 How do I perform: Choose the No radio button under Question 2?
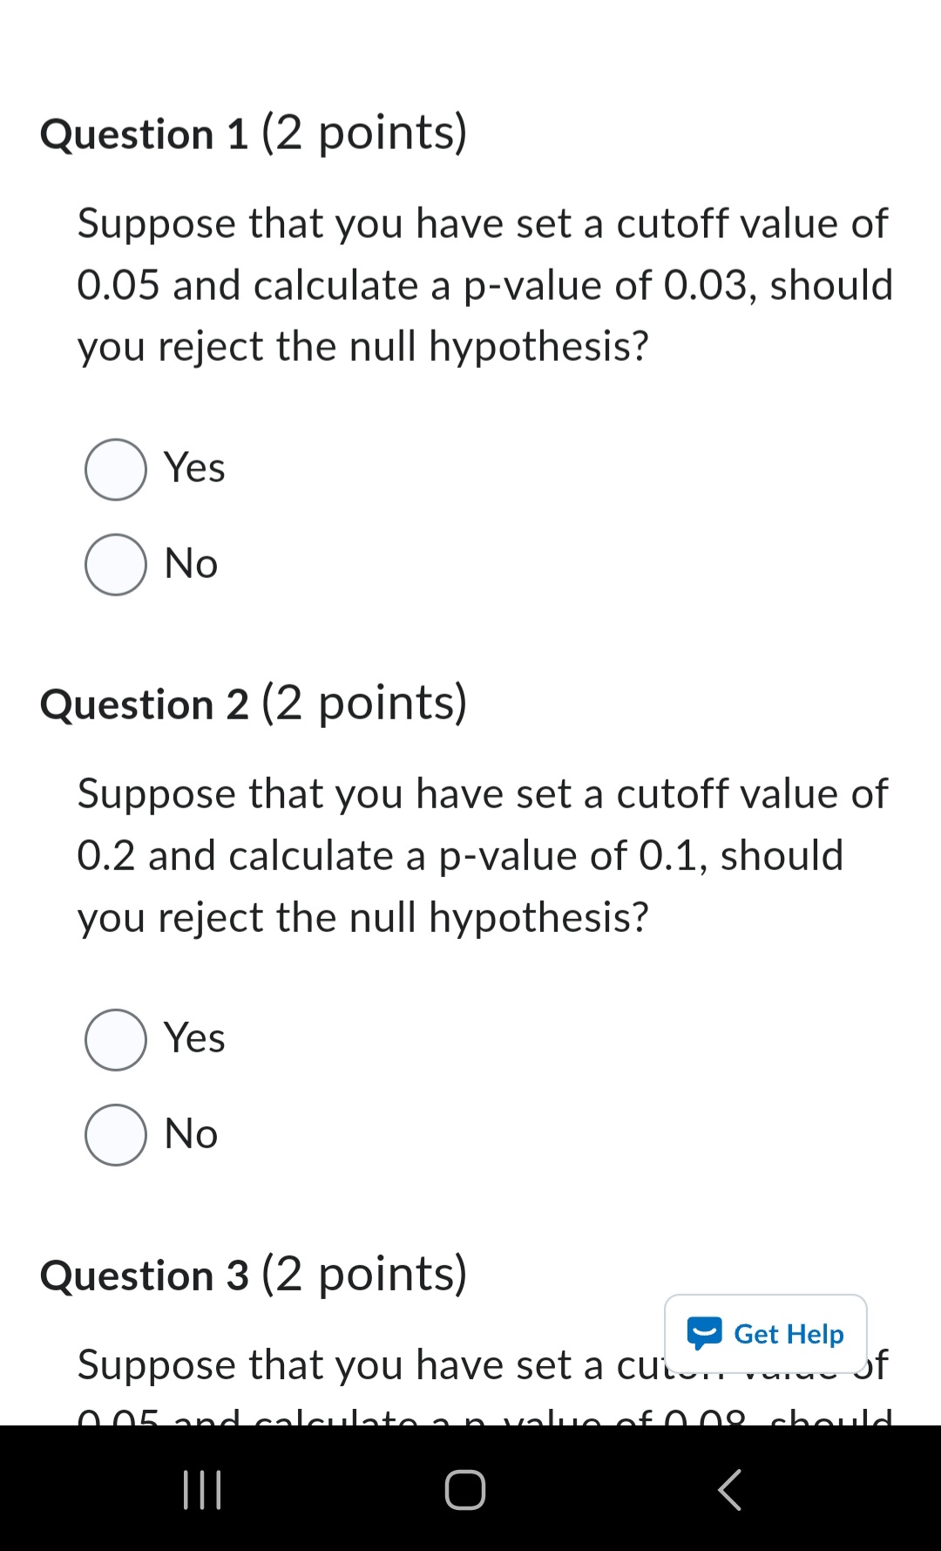point(116,1134)
